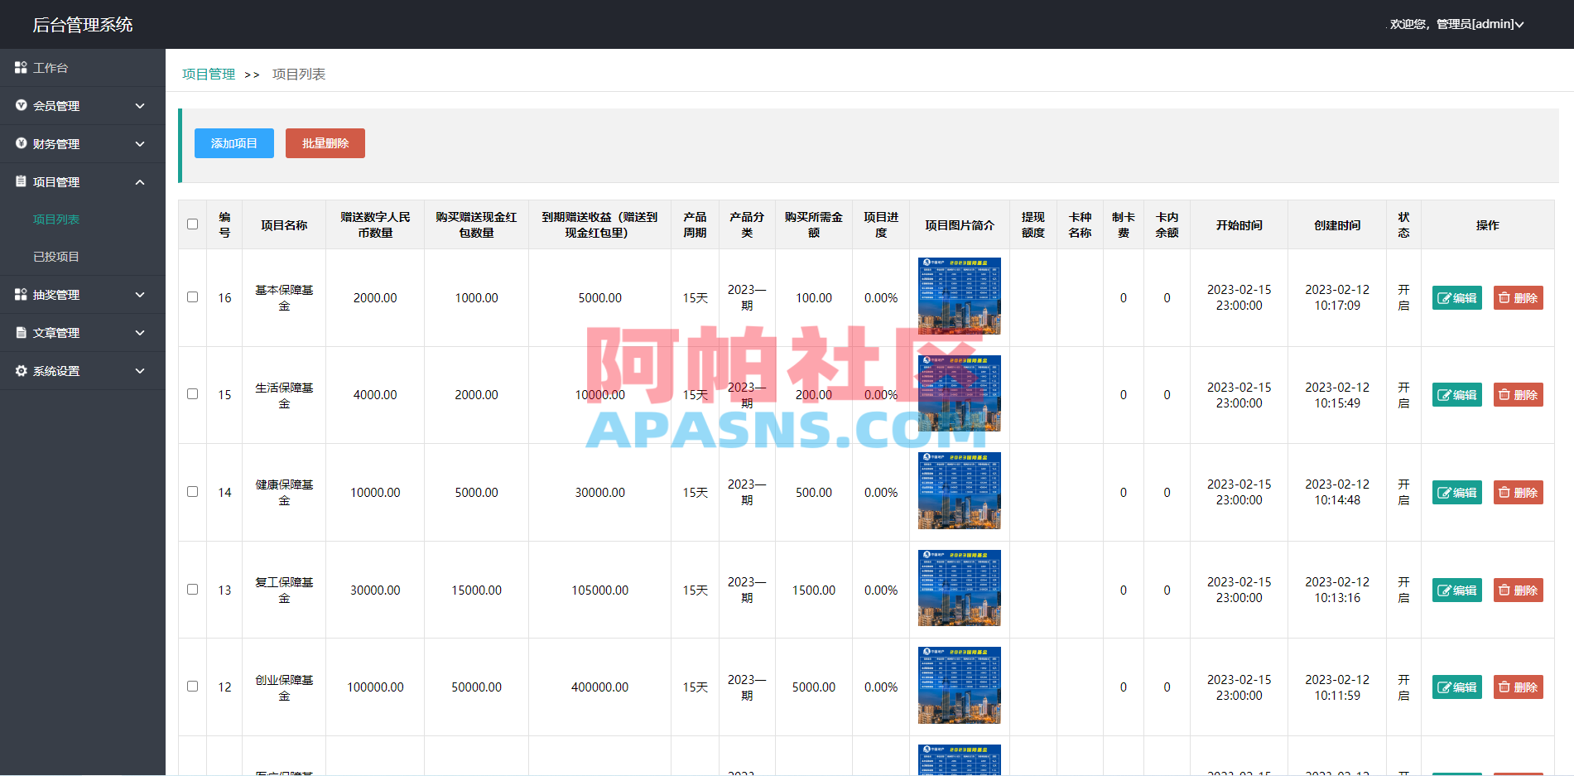Screen dimensions: 1574x776
Task: Open 系统设置 via the gear icon
Action: [21, 370]
